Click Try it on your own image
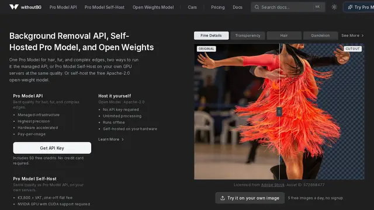 250,198
